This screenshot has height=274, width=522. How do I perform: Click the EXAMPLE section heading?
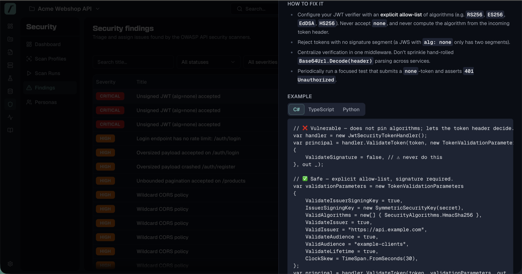299,96
